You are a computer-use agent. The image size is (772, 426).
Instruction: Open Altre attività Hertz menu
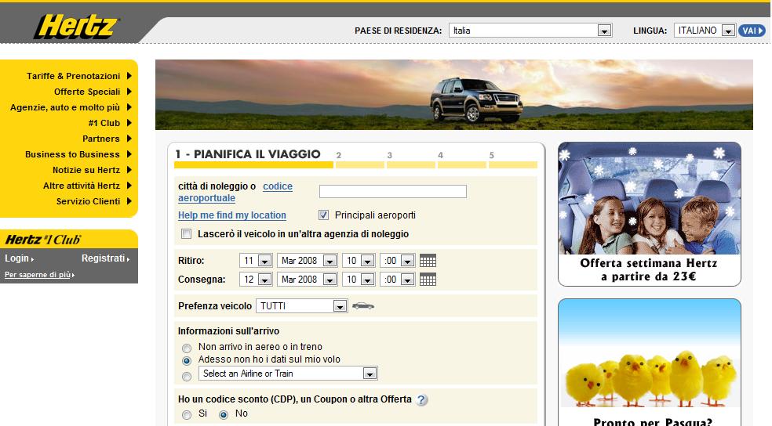point(82,186)
